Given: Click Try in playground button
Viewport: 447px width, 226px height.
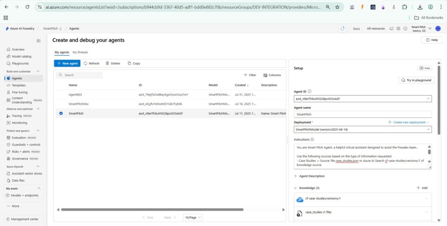Looking at the screenshot, I should coord(416,80).
